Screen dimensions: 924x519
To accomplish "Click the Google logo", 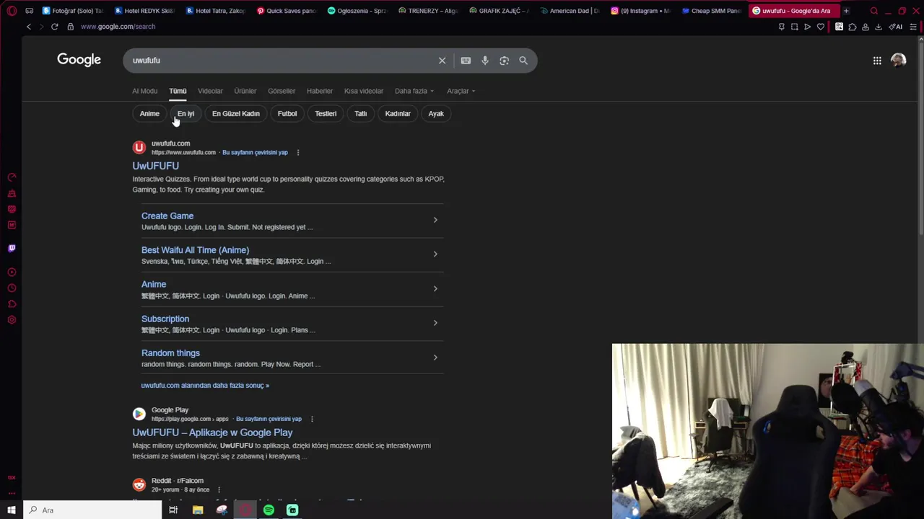I will pyautogui.click(x=79, y=60).
